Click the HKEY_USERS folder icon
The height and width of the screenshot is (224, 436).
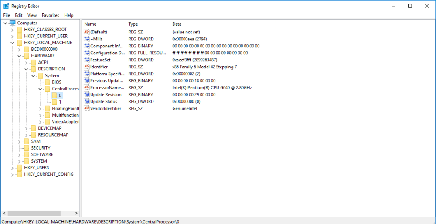pos(19,167)
